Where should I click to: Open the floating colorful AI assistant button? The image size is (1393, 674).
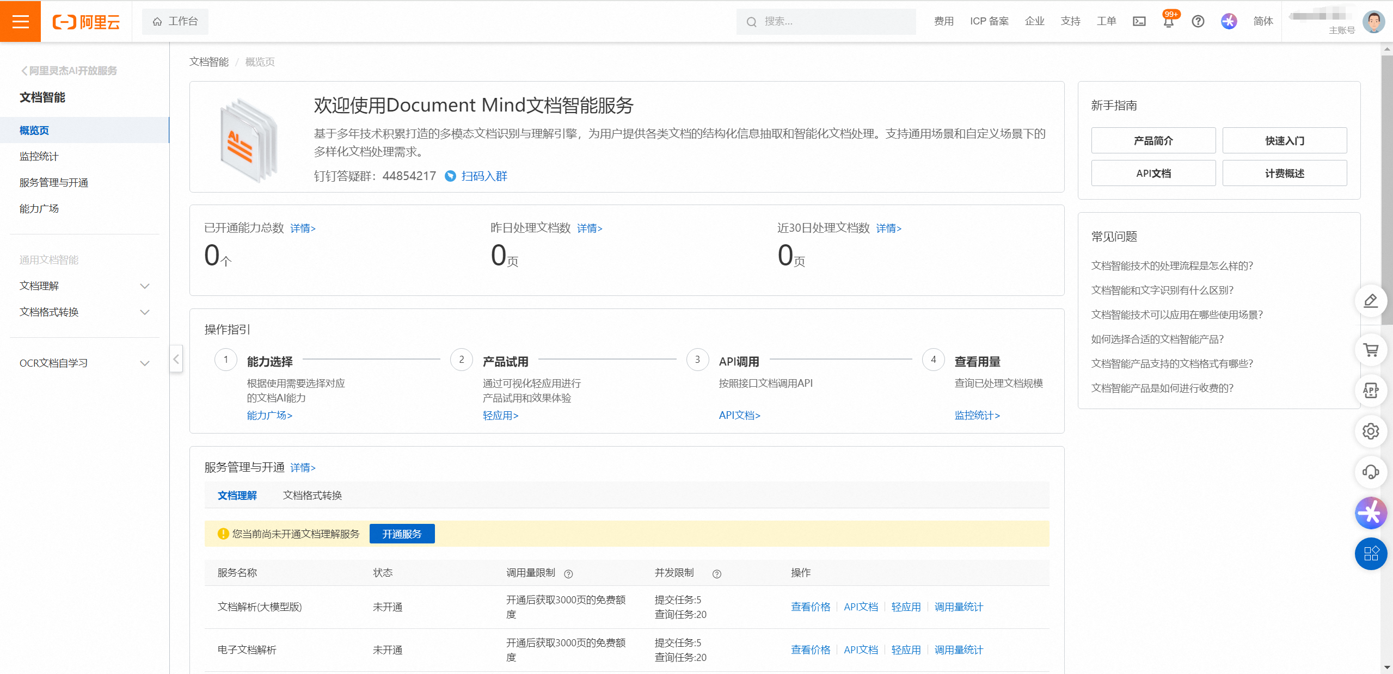click(x=1371, y=513)
